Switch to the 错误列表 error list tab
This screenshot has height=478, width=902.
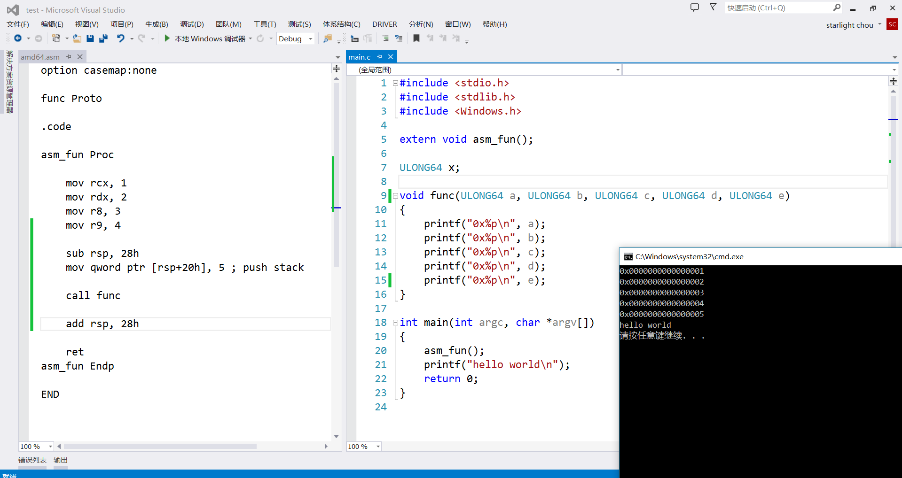(32, 460)
